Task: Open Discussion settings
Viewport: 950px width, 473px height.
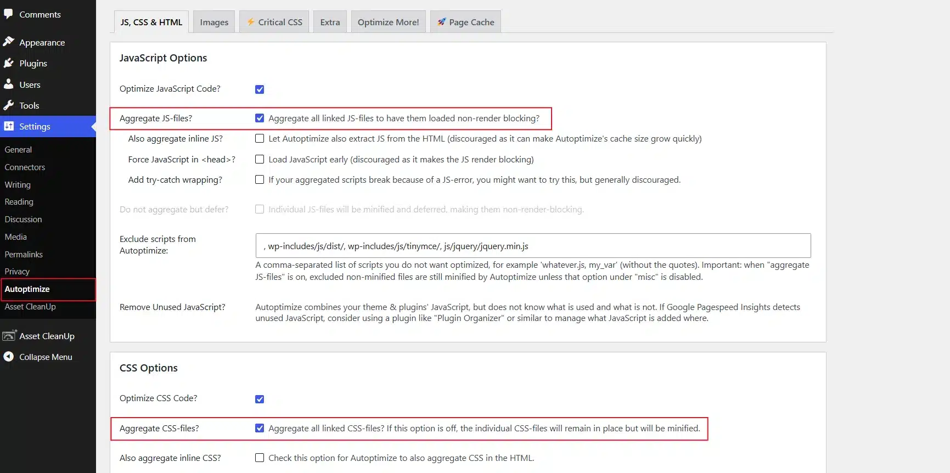Action: click(23, 219)
